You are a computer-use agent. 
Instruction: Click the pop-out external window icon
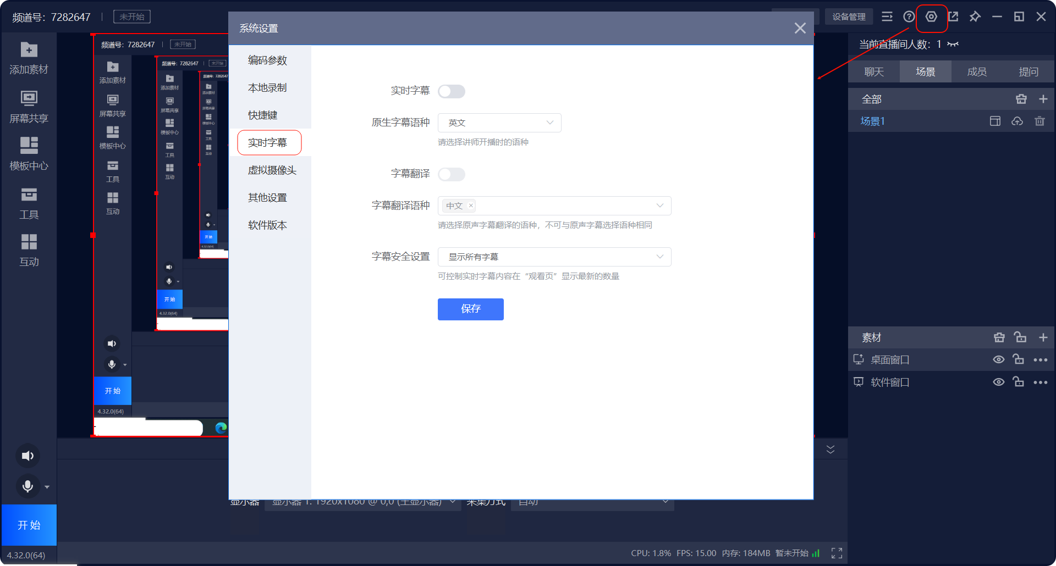pos(953,16)
